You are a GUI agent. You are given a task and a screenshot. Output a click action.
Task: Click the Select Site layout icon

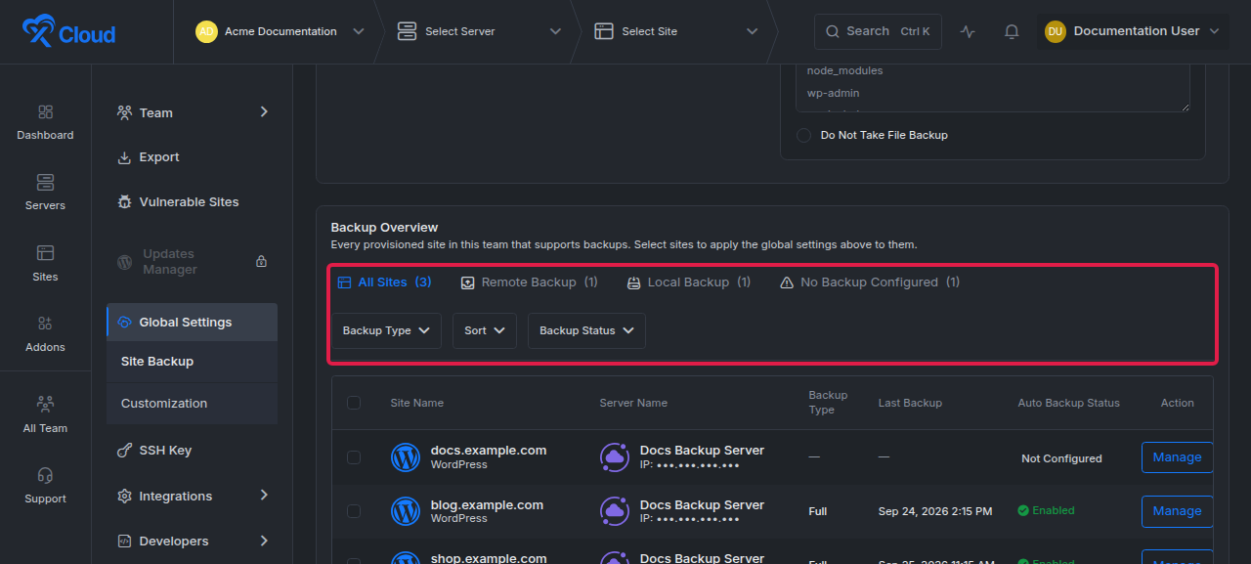tap(604, 31)
